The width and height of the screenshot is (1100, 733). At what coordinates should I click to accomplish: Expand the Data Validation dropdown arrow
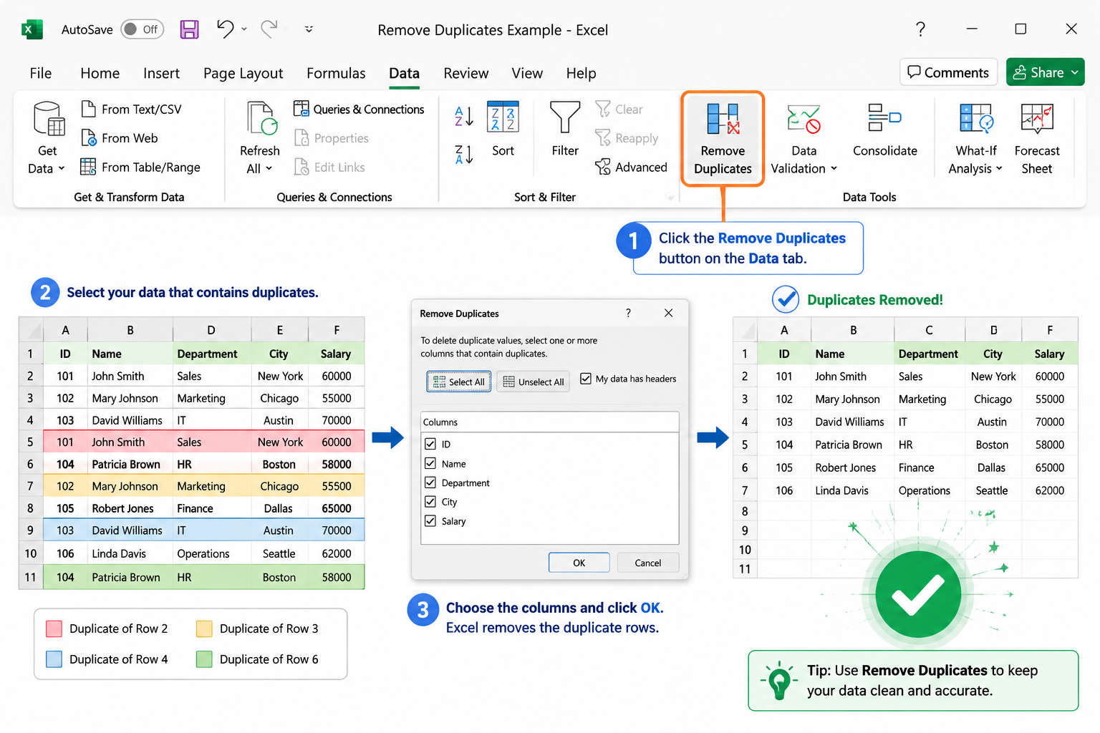[834, 168]
